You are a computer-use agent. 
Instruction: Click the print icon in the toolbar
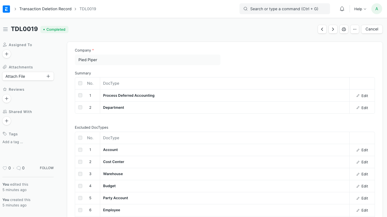click(344, 29)
